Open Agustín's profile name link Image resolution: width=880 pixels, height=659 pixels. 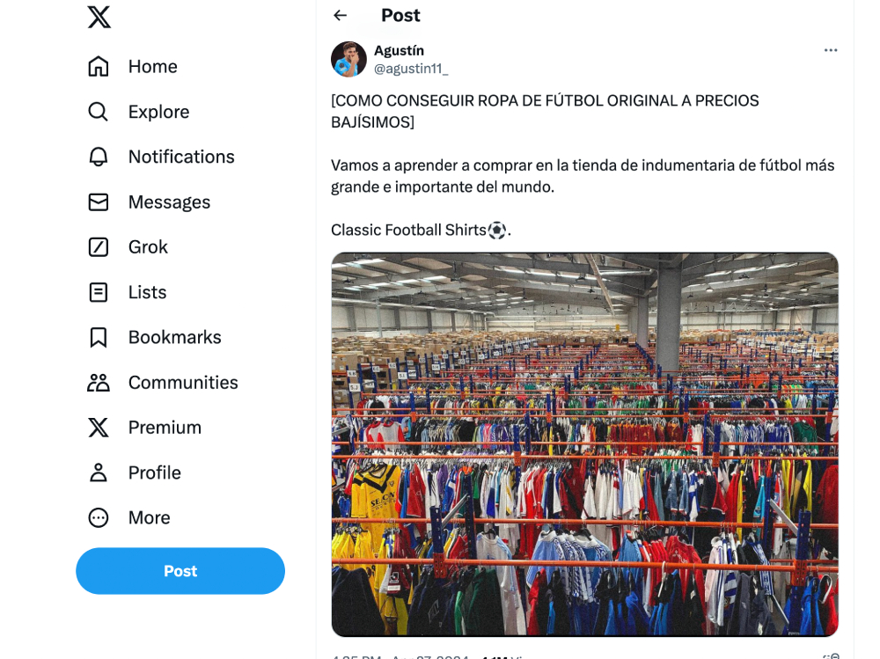399,50
